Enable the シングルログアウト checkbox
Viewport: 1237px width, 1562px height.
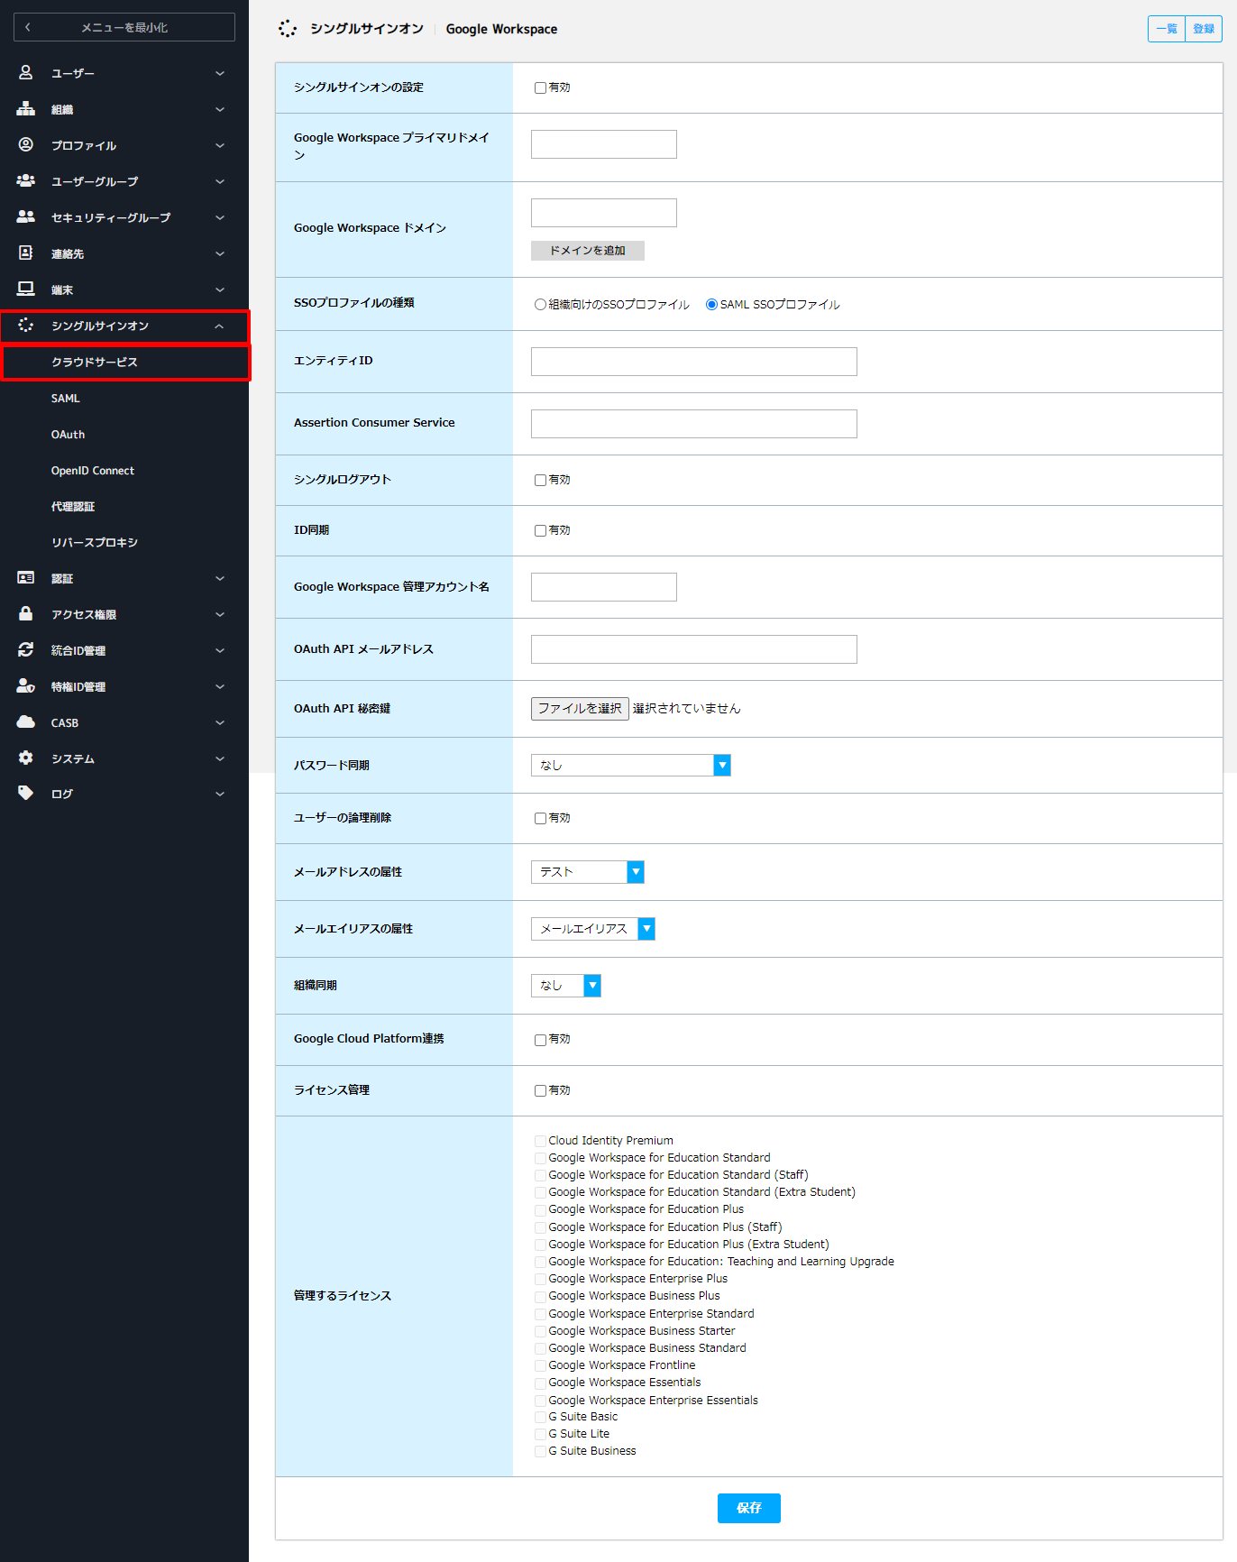pyautogui.click(x=540, y=481)
